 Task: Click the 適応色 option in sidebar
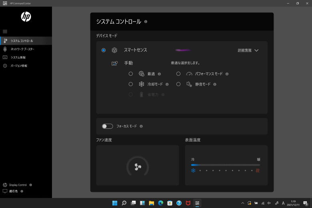point(13,191)
